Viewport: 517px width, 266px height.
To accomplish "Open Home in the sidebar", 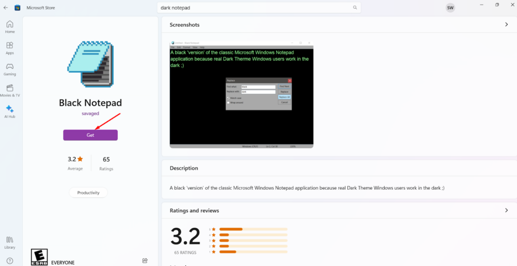I will (10, 27).
